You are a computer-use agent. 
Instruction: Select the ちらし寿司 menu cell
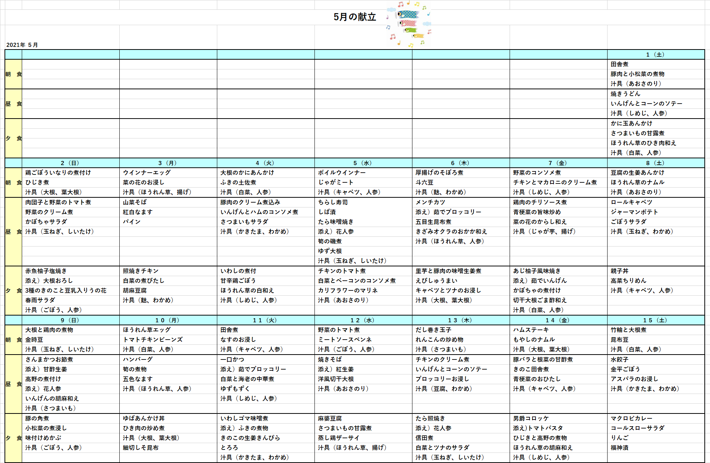click(333, 203)
